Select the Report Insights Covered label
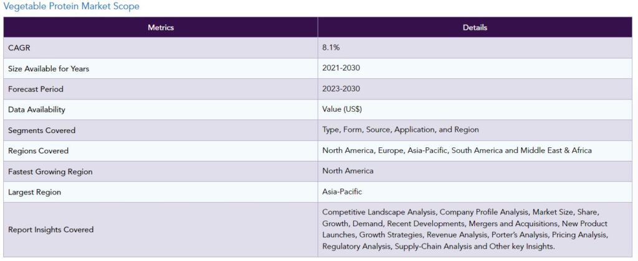638x261 pixels. (50, 229)
